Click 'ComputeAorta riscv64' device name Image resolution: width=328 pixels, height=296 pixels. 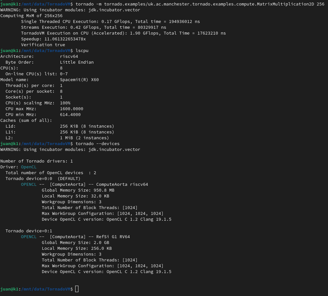pos(122,185)
